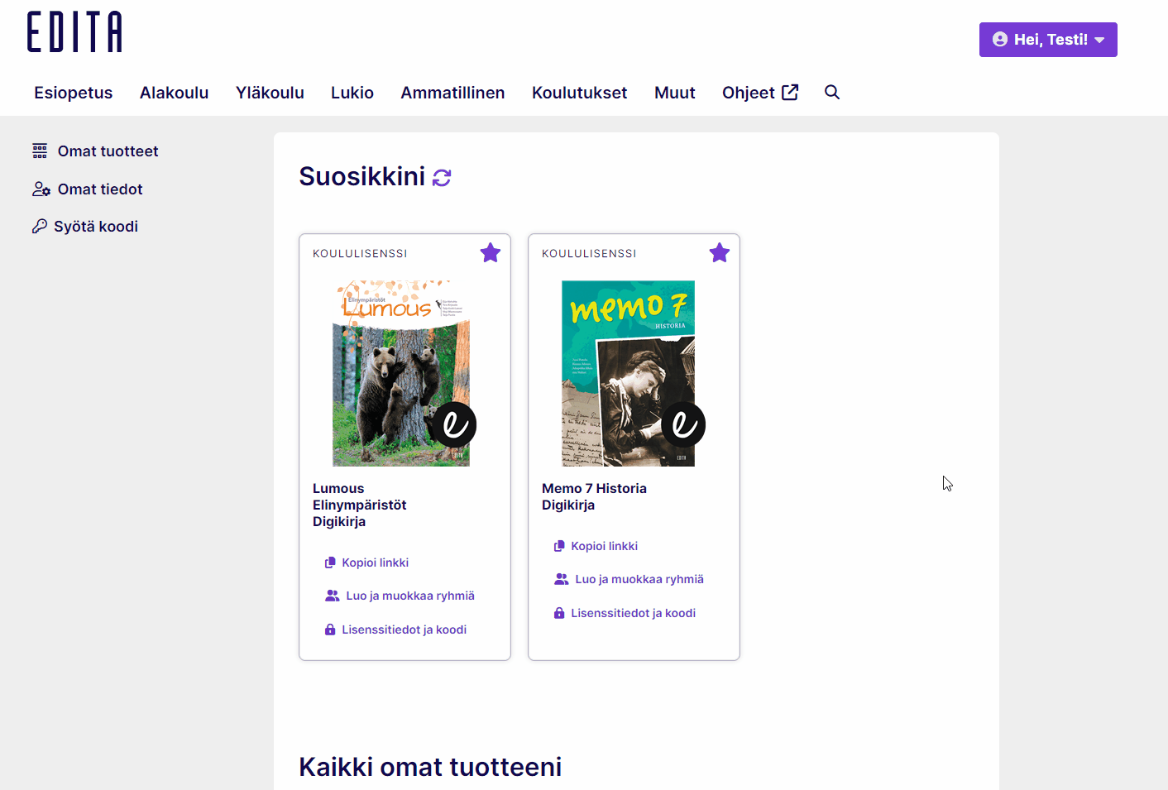Open Luo ja muokkaa ryhmiä for Lumous

400,596
